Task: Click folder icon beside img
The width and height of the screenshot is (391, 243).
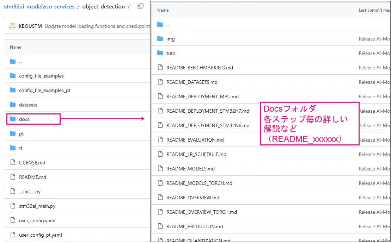Action: click(x=160, y=39)
